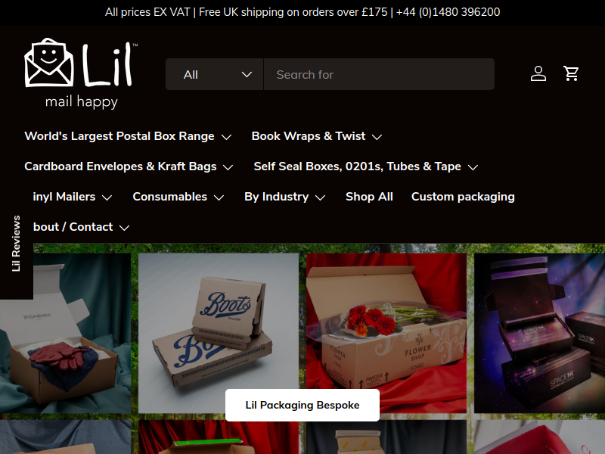The image size is (605, 454).
Task: Open the shopping cart icon
Action: [x=571, y=73]
